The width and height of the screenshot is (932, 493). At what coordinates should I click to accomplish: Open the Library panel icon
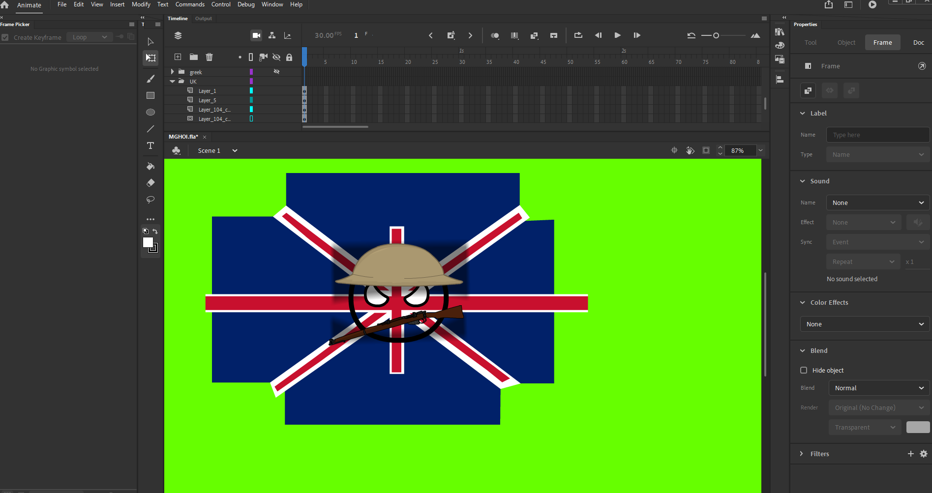pyautogui.click(x=780, y=32)
